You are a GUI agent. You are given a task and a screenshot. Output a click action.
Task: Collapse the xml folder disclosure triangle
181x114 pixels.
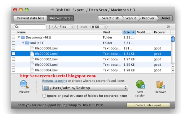[x=23, y=43]
